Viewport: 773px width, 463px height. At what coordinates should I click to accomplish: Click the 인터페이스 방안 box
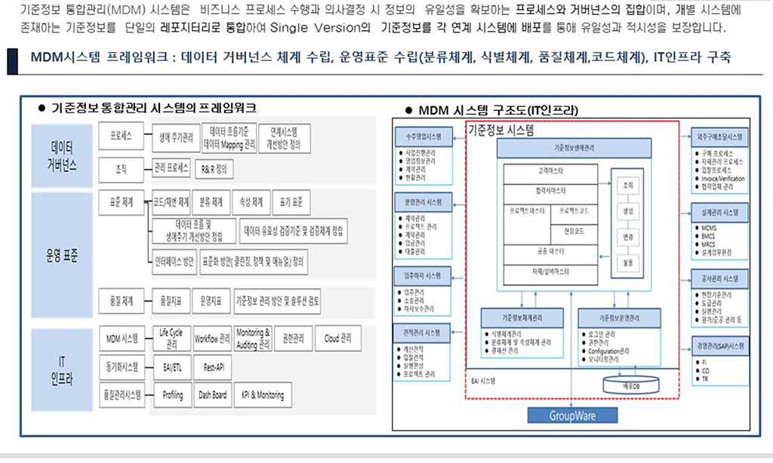pyautogui.click(x=174, y=262)
